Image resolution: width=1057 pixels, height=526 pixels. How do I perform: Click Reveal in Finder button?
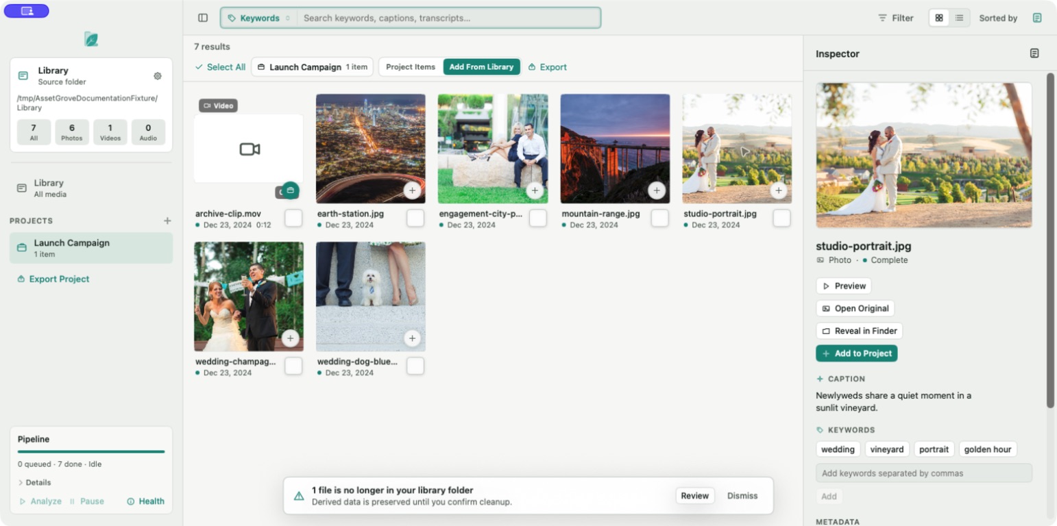pos(859,331)
